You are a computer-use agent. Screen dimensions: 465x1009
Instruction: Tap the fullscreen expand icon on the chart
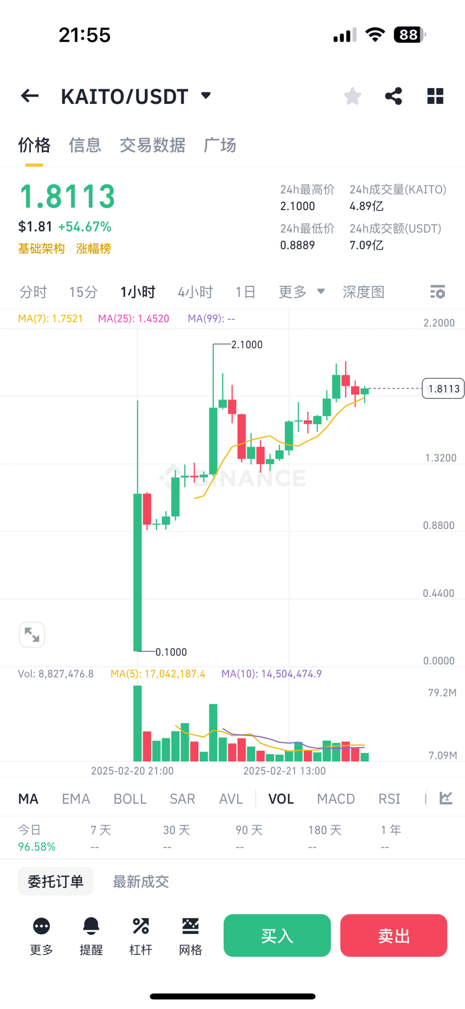click(32, 634)
